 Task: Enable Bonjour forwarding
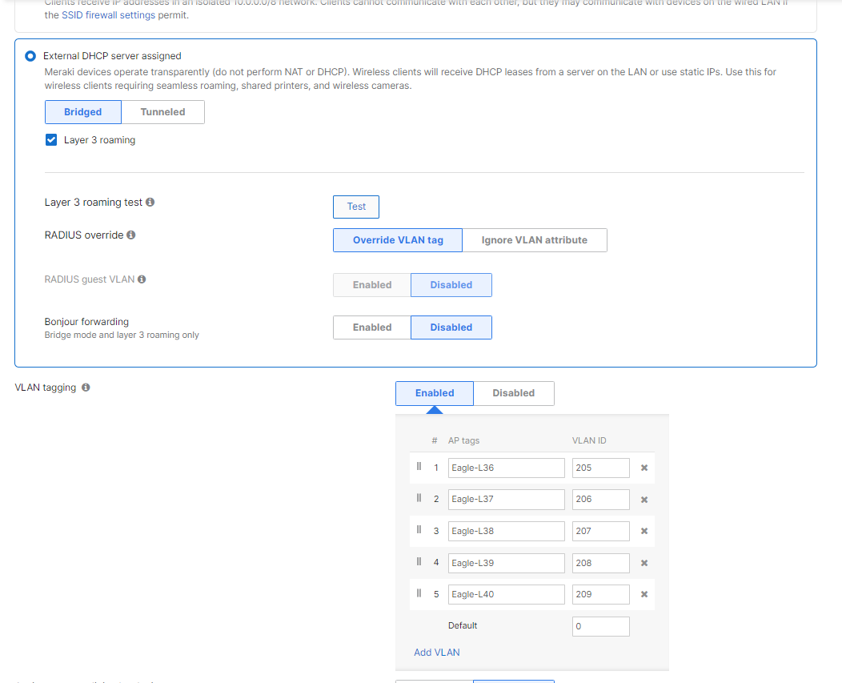371,327
